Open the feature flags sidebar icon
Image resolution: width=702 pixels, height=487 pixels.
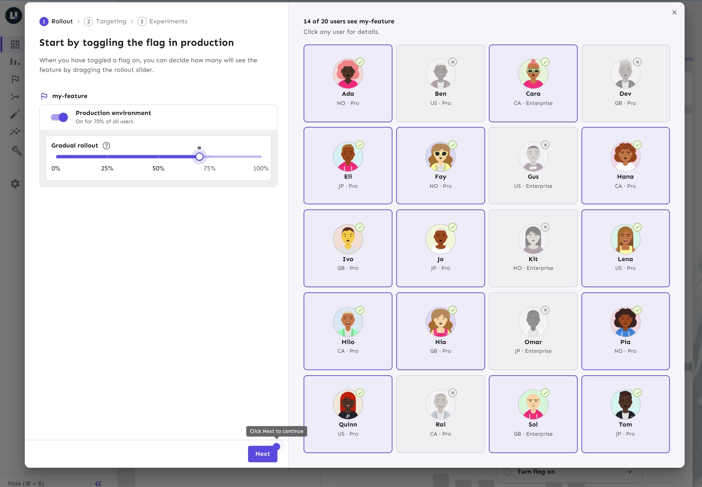(x=15, y=79)
